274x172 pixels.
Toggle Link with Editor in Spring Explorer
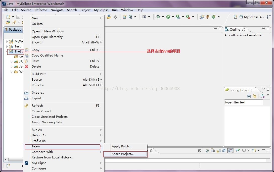point(255,96)
